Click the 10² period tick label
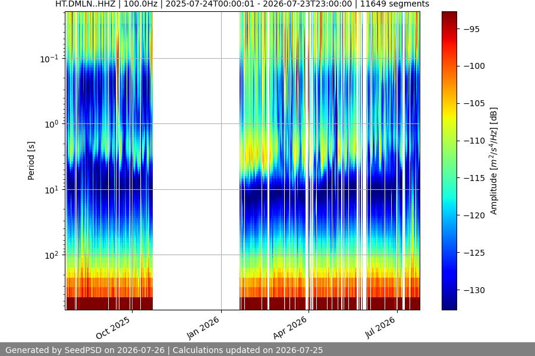The image size is (535, 356). [52, 256]
